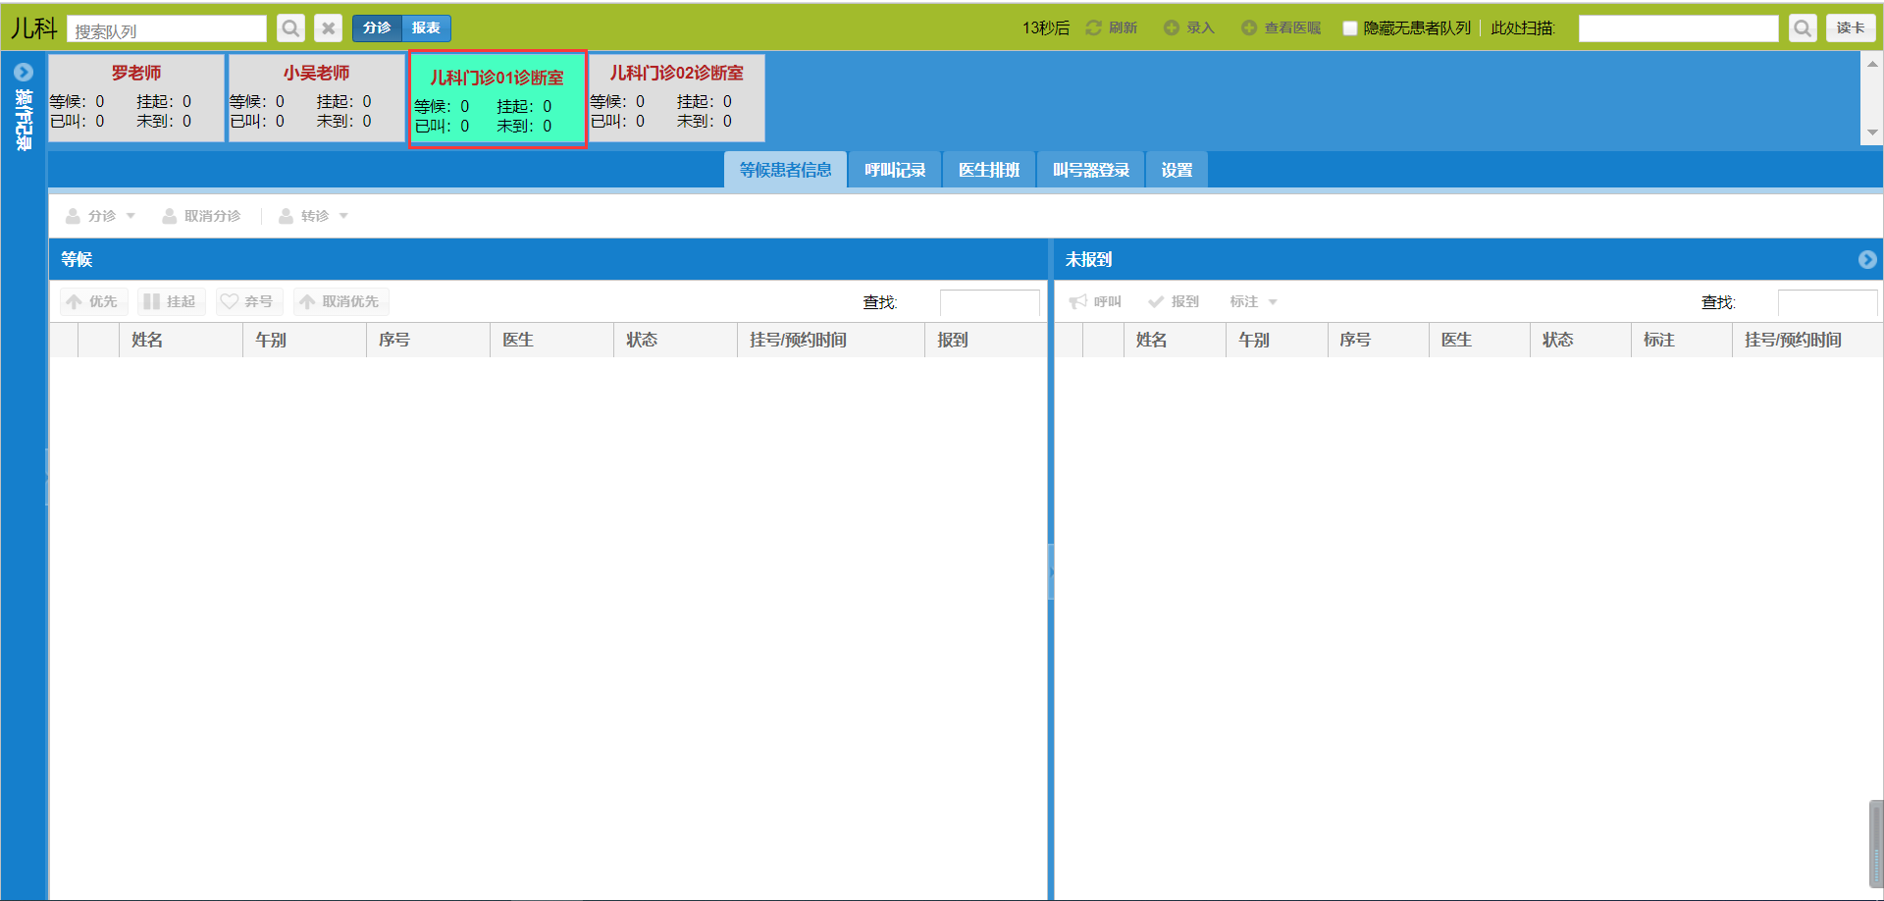Select the 罗老师 queue card

tap(136, 97)
